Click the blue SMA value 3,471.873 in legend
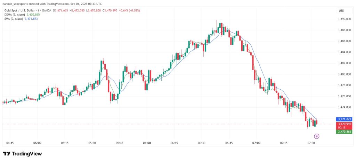356x161 pixels. [31, 19]
